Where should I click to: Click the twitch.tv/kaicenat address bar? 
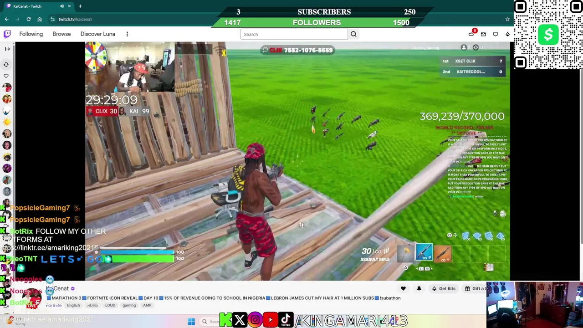pos(75,19)
